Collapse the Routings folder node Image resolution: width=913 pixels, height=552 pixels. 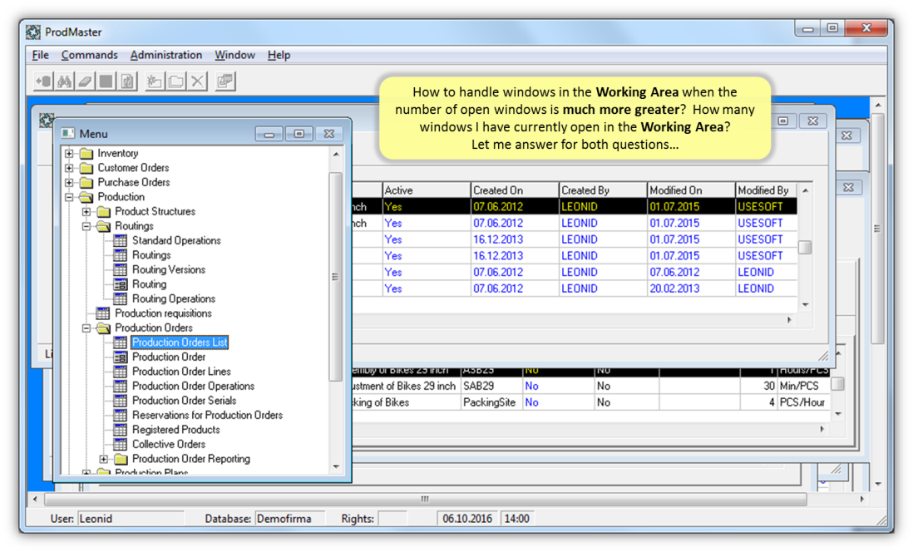(x=86, y=226)
